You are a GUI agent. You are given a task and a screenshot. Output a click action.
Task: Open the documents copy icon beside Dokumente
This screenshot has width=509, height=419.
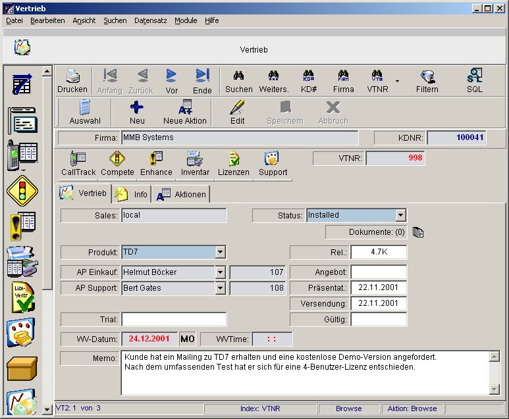[x=418, y=232]
